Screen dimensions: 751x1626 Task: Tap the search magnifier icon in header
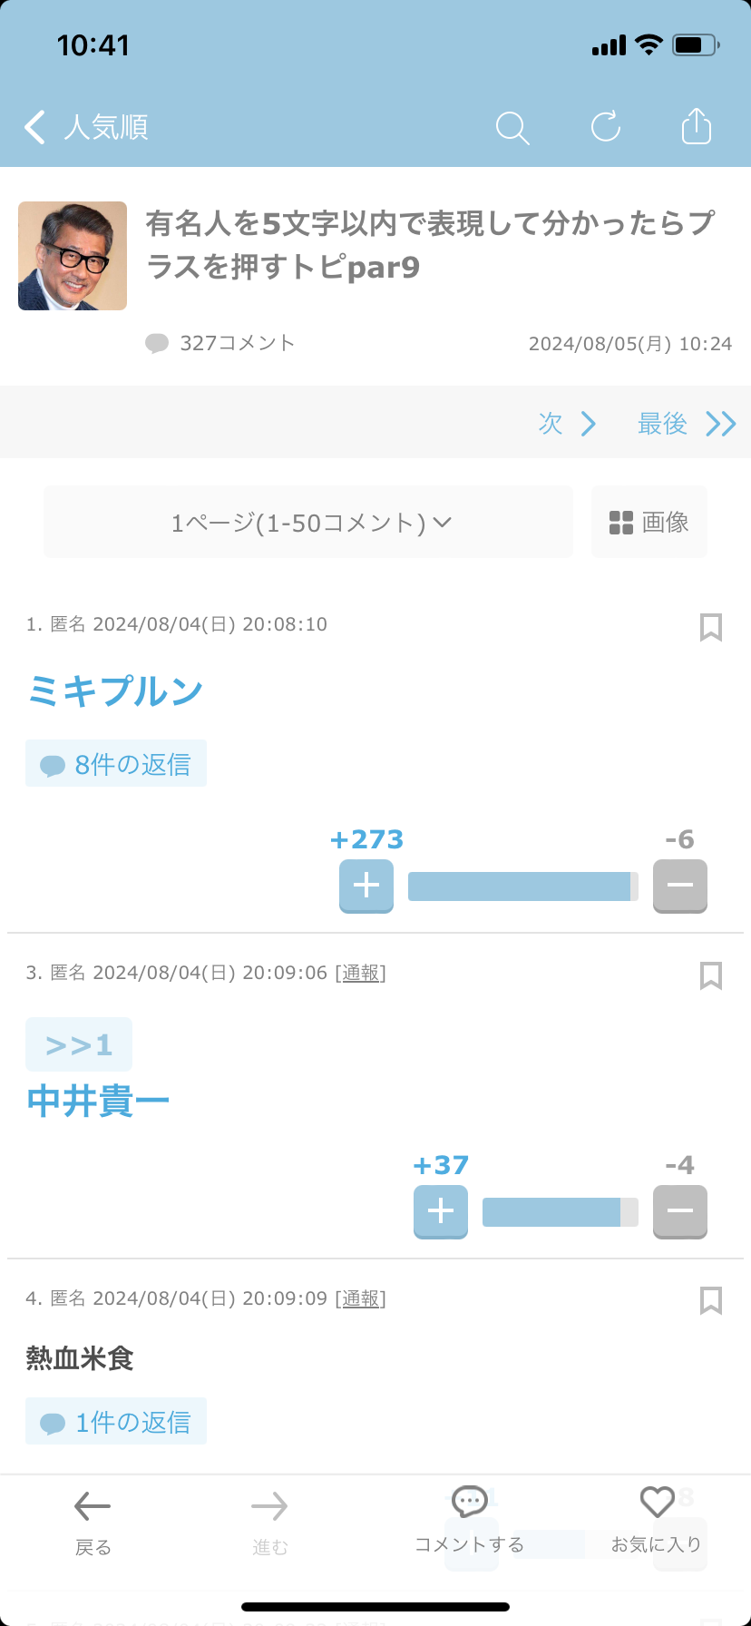(x=512, y=128)
